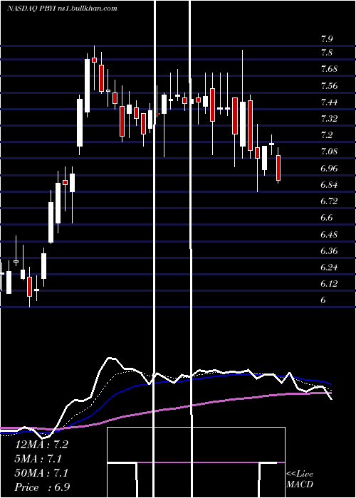
Task: Click the 7.2 price axis label
Action: click(327, 135)
